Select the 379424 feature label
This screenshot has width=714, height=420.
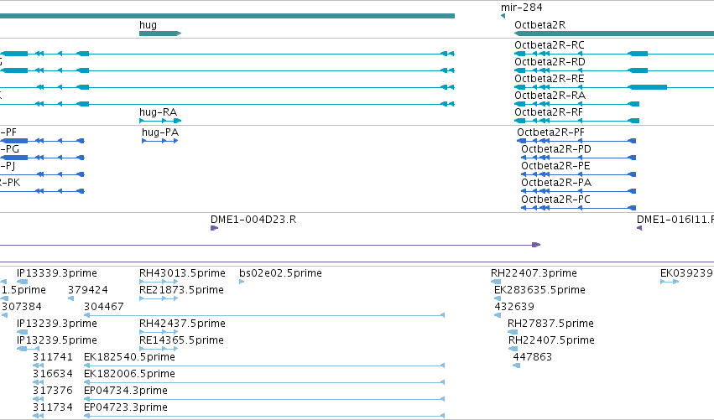click(x=88, y=290)
